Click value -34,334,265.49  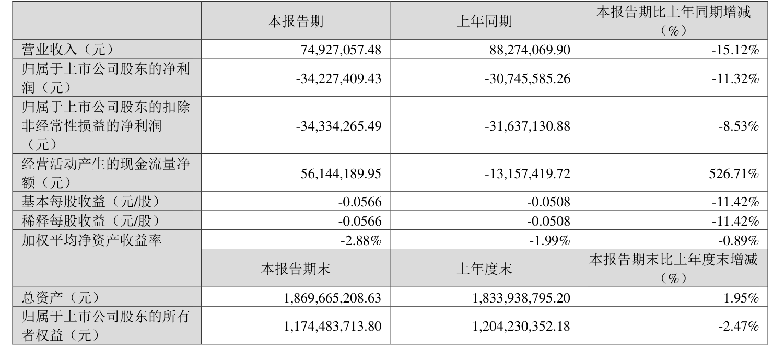tap(338, 126)
